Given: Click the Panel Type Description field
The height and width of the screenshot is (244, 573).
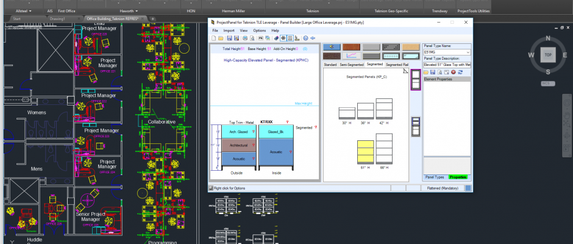Looking at the screenshot, I should 447,65.
